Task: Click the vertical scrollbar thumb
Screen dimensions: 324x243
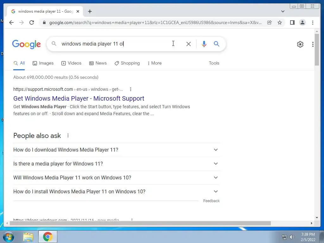Action: tap(317, 50)
